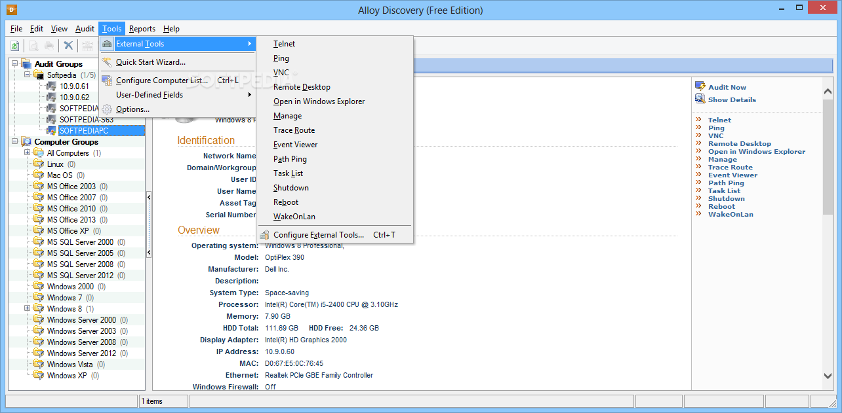Open the Edit menu
Image resolution: width=842 pixels, height=413 pixels.
37,29
